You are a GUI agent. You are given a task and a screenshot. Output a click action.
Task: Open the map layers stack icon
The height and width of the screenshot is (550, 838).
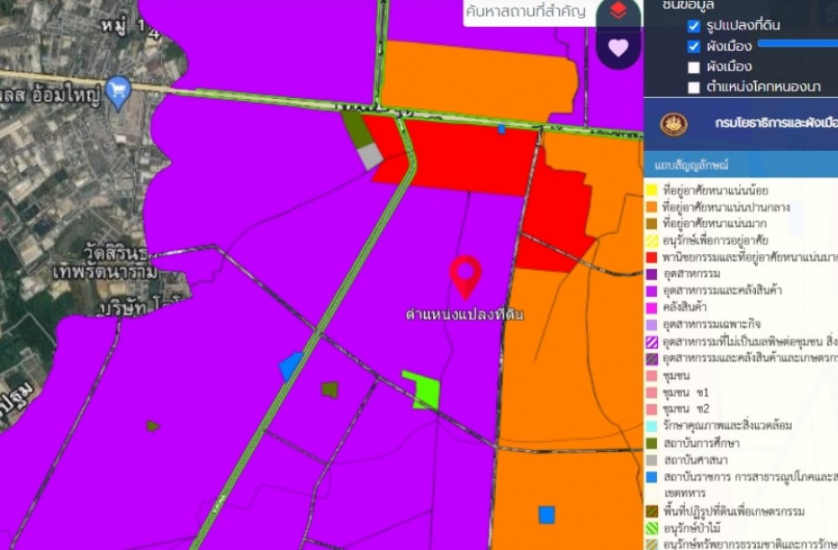click(x=618, y=11)
